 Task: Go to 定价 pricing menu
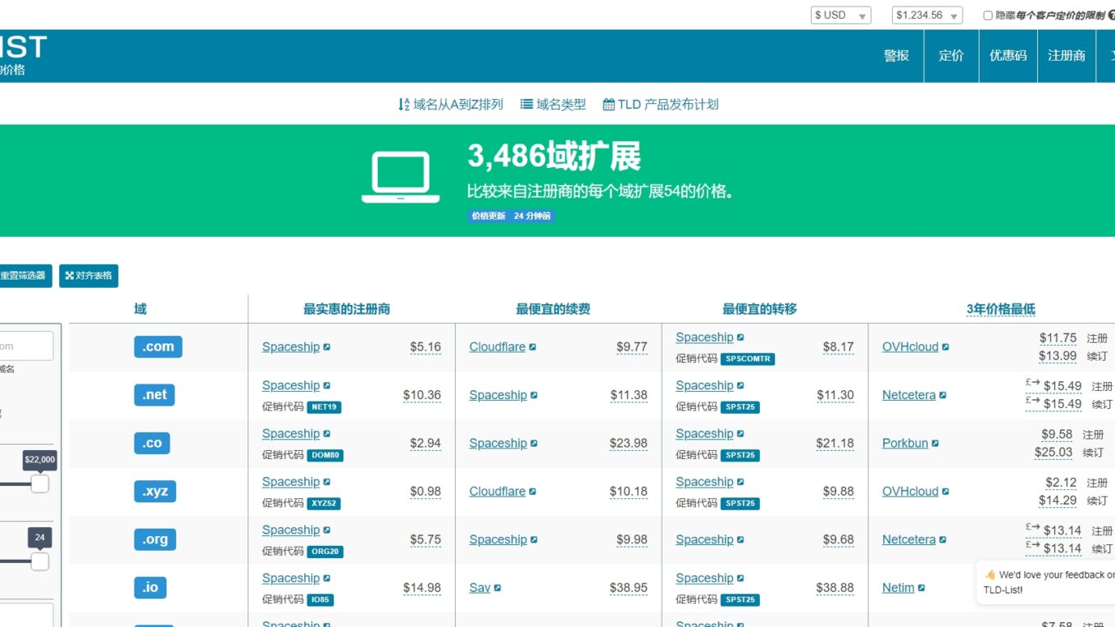tap(951, 56)
